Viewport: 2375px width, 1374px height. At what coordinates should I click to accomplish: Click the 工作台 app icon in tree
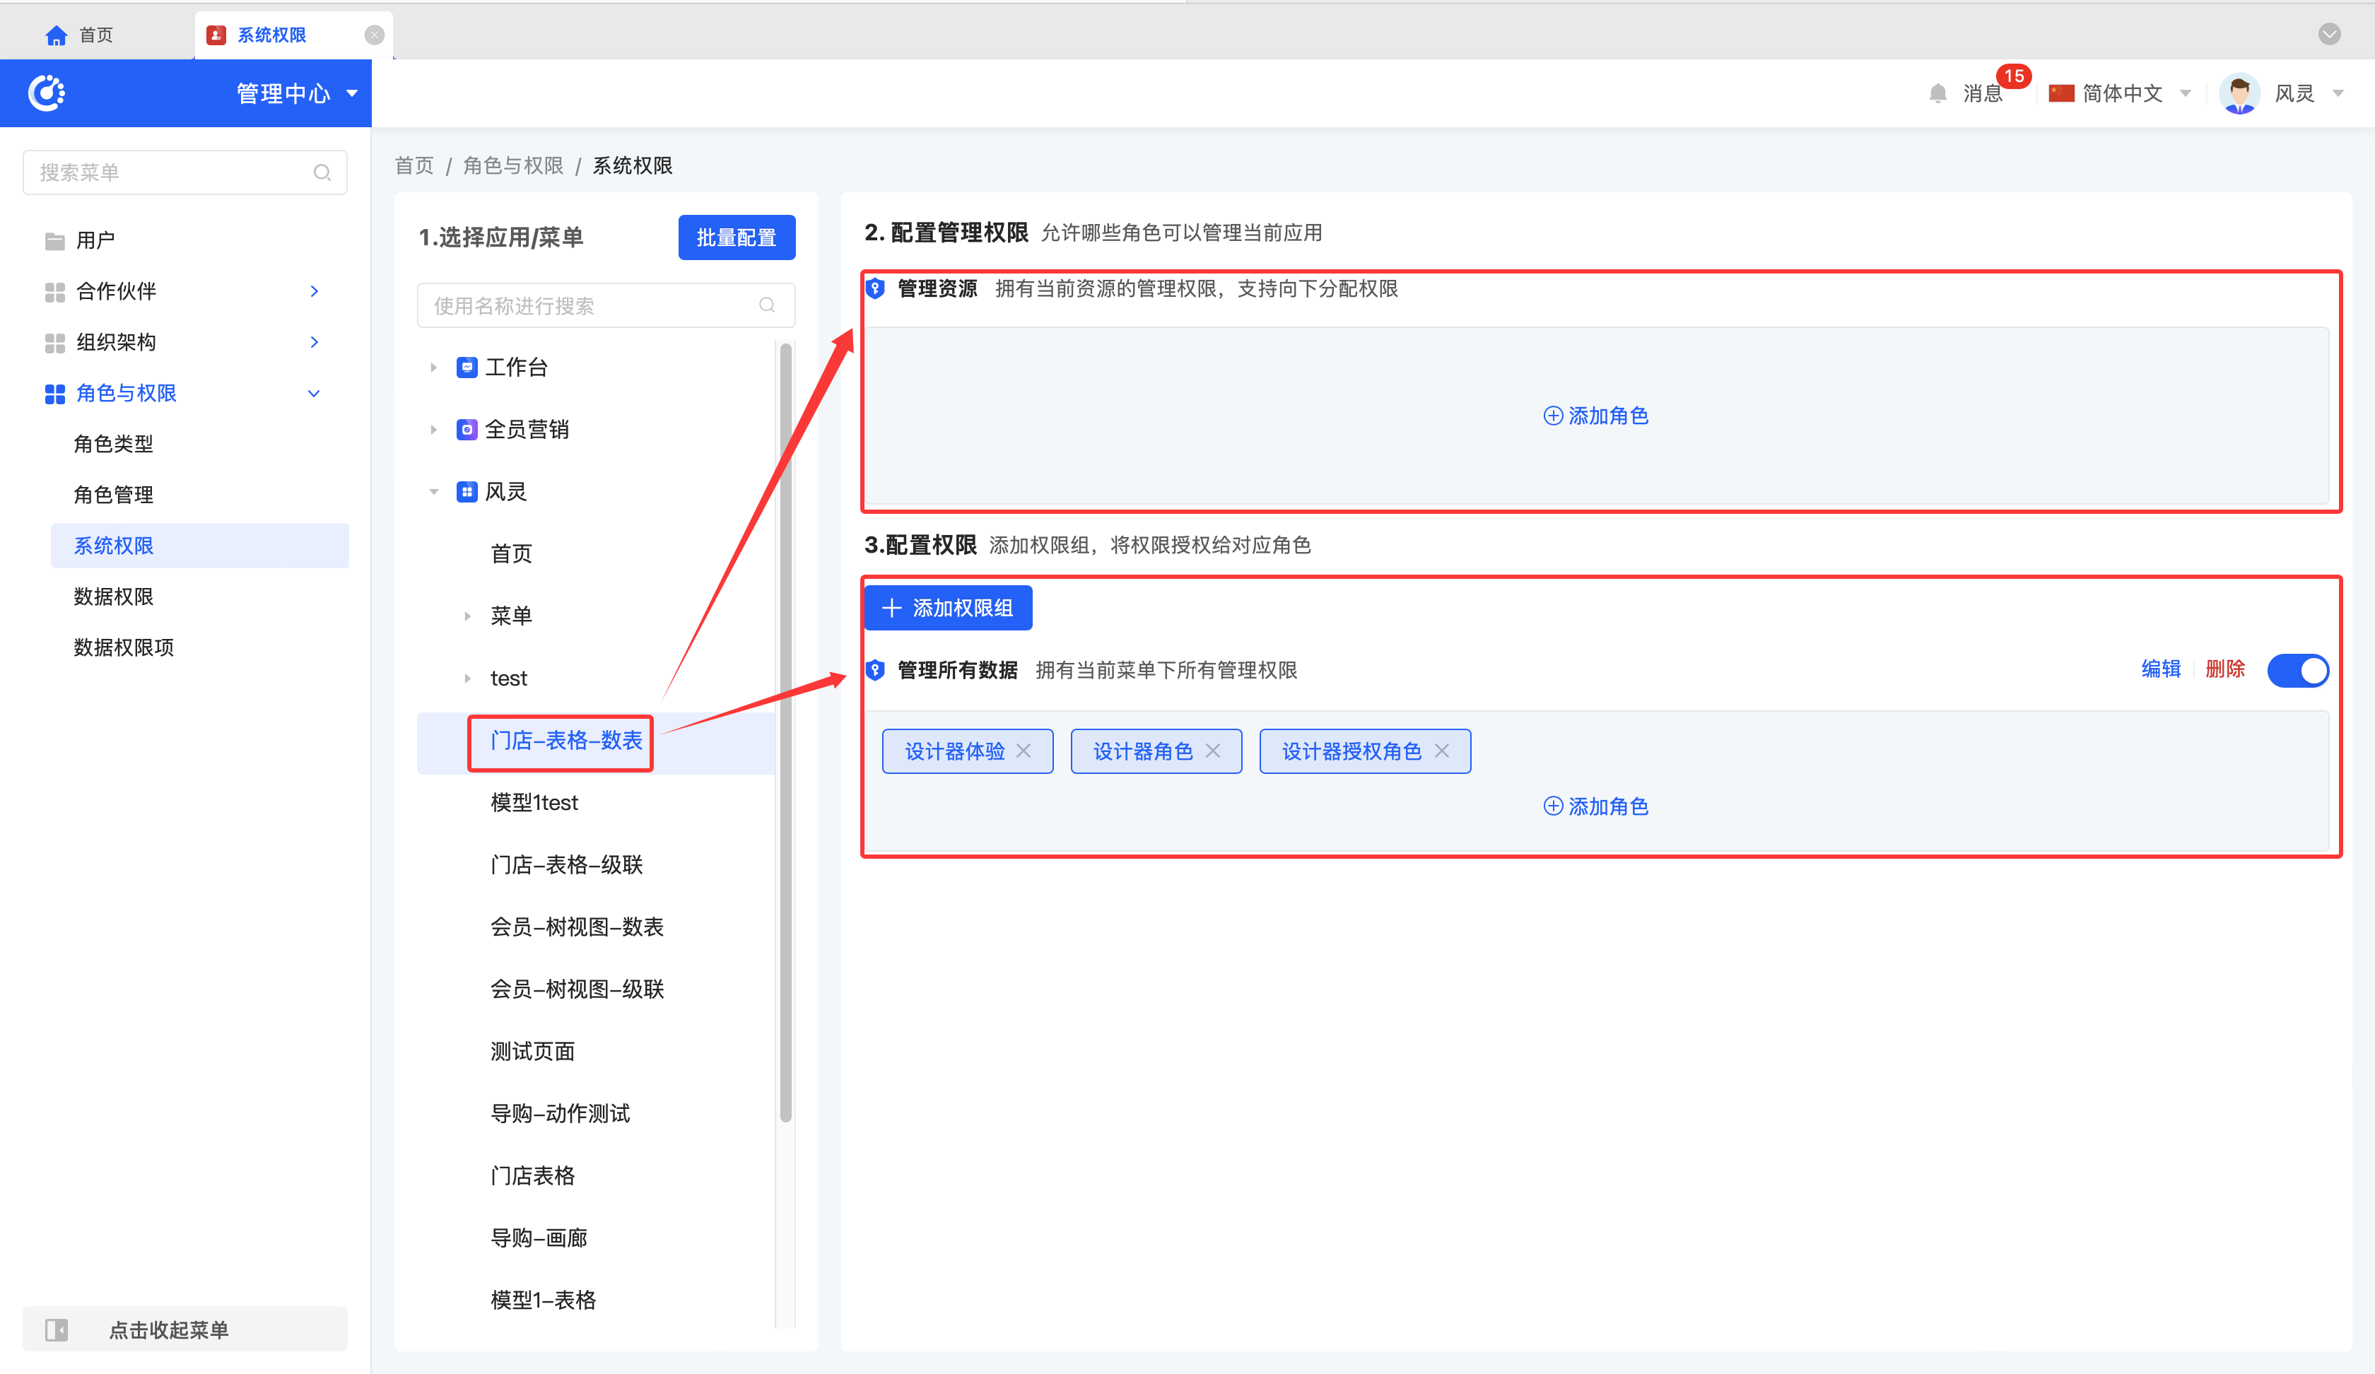pyautogui.click(x=467, y=368)
